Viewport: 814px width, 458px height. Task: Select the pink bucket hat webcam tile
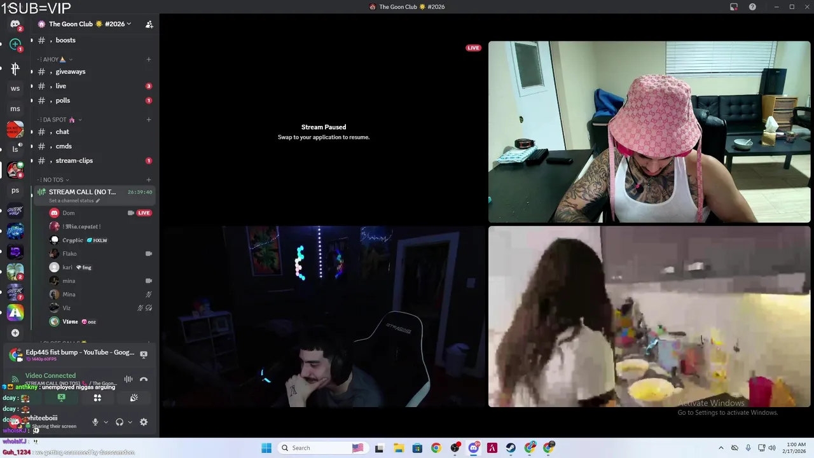649,132
